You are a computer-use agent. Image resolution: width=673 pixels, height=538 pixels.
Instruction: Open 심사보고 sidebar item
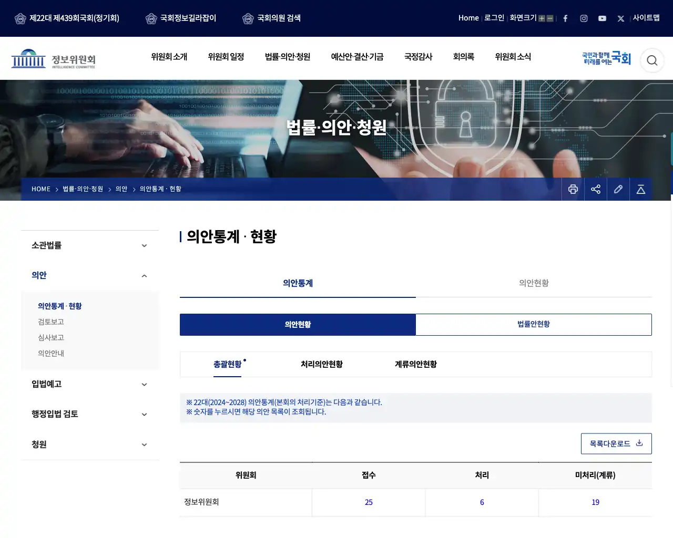(x=51, y=338)
